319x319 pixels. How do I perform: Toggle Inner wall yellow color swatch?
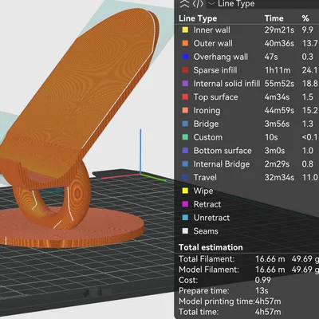point(185,30)
